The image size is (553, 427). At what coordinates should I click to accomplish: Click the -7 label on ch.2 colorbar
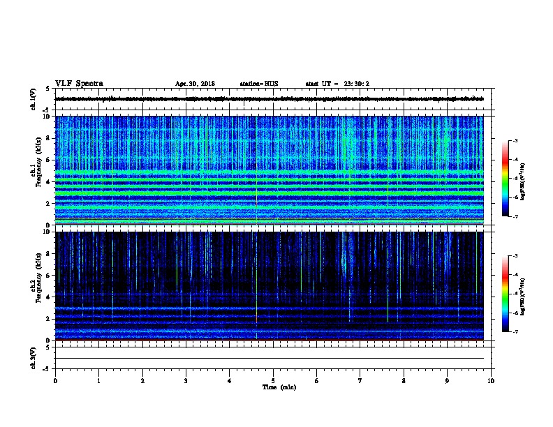pyautogui.click(x=515, y=332)
